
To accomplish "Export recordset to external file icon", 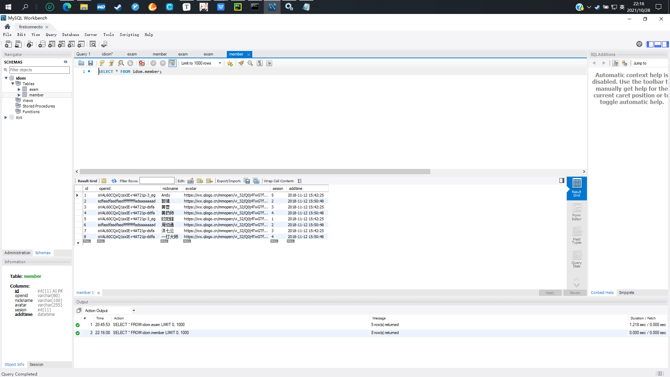I will 247,181.
